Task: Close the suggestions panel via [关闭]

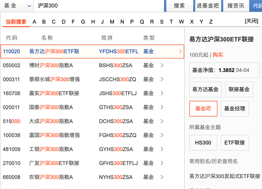Action: [251, 21]
